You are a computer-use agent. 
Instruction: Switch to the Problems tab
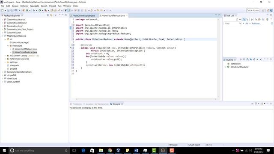click(x=76, y=104)
